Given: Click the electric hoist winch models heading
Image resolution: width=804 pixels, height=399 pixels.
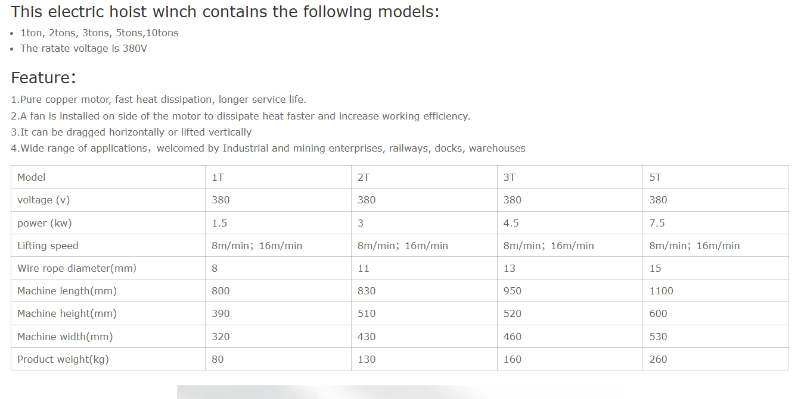Looking at the screenshot, I should coord(225,12).
